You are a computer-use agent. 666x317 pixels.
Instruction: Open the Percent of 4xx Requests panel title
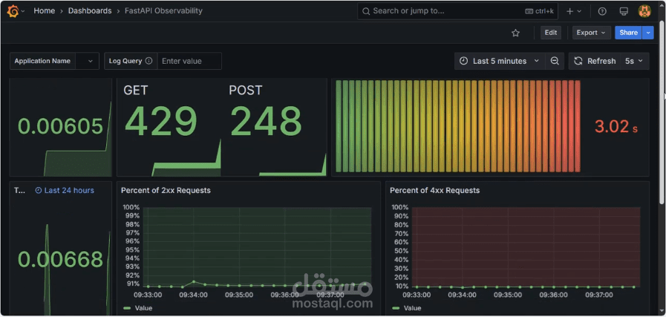[x=434, y=190]
